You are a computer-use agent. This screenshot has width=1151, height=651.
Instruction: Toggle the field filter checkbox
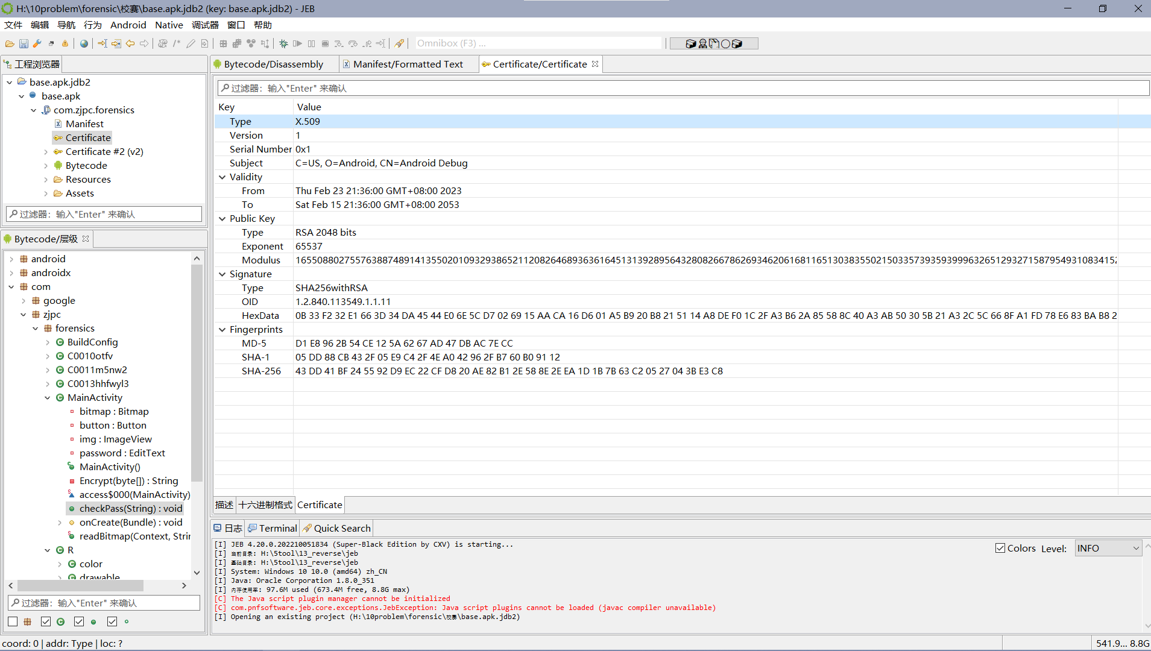(112, 621)
